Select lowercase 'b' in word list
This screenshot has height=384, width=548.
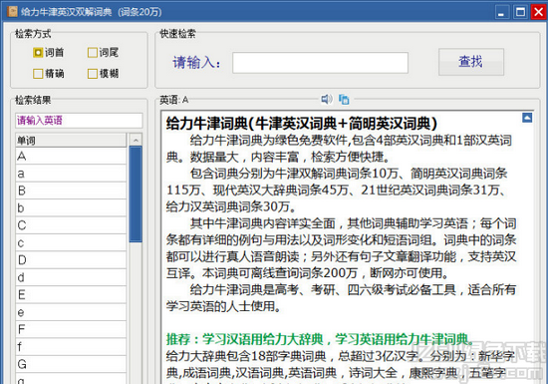(x=71, y=207)
